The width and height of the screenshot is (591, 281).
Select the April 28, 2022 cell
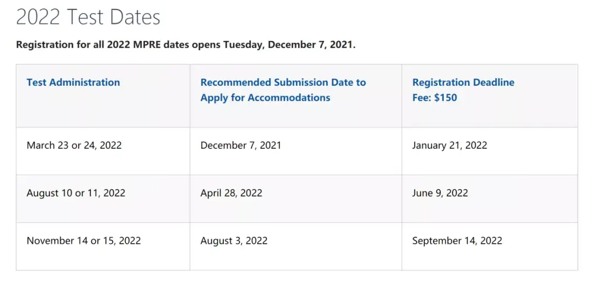[x=231, y=193]
